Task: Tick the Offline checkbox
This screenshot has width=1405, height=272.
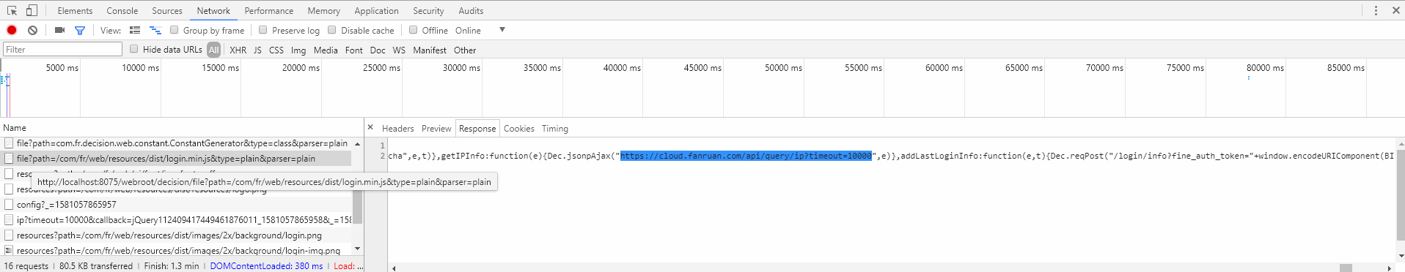Action: pos(413,30)
